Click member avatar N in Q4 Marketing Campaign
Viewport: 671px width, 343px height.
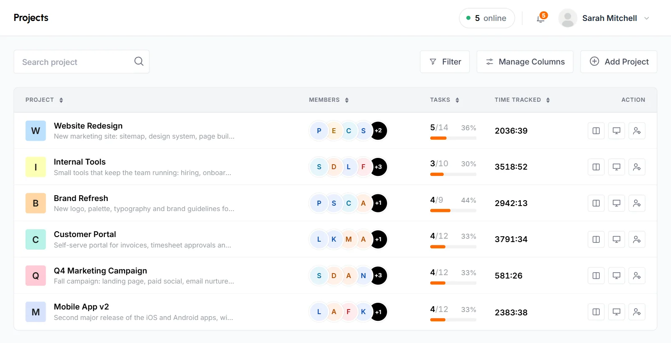point(363,276)
